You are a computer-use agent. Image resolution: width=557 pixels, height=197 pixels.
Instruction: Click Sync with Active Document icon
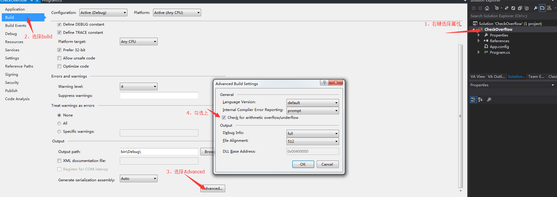(507, 8)
